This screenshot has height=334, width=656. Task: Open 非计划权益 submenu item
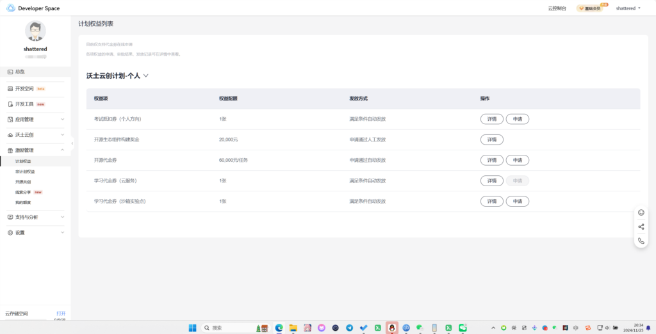[x=25, y=171]
